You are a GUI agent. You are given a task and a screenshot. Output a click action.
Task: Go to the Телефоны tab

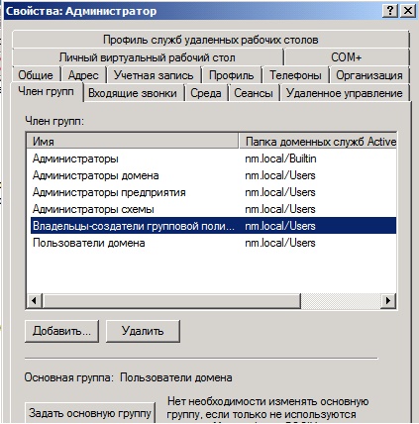295,75
